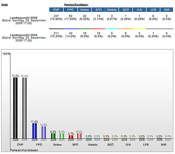Click the light blue FPÖ 2004 bar

point(44,133)
